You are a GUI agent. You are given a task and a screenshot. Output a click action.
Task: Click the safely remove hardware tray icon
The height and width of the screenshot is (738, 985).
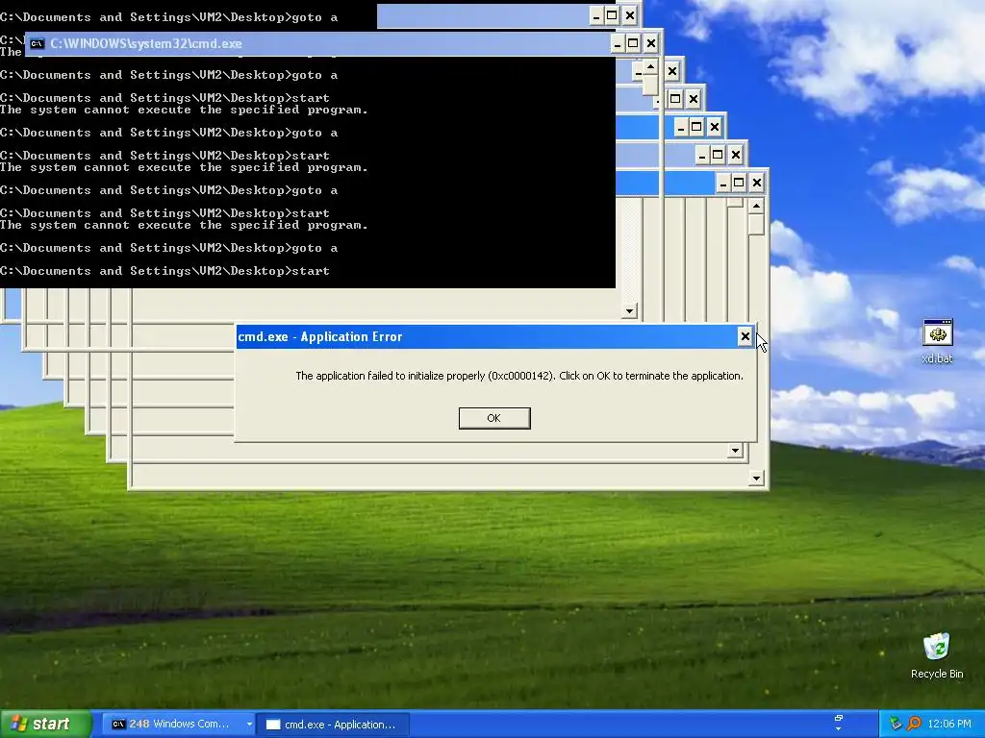pos(896,724)
